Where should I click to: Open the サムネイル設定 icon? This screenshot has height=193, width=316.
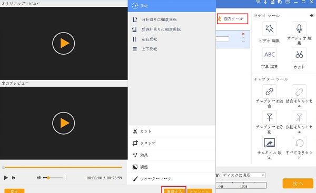point(269,143)
